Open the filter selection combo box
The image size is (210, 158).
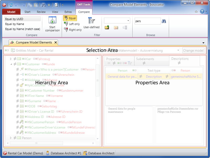[117, 21]
